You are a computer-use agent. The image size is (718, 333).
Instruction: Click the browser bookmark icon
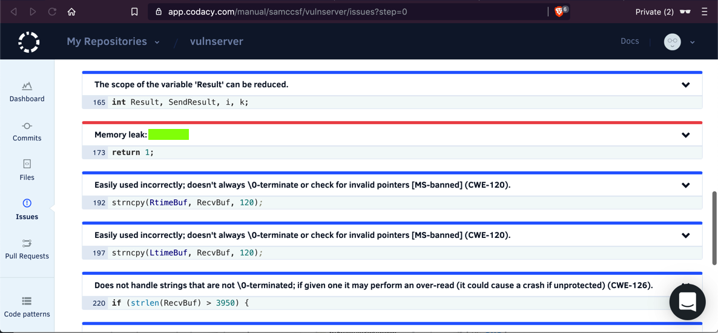click(134, 12)
